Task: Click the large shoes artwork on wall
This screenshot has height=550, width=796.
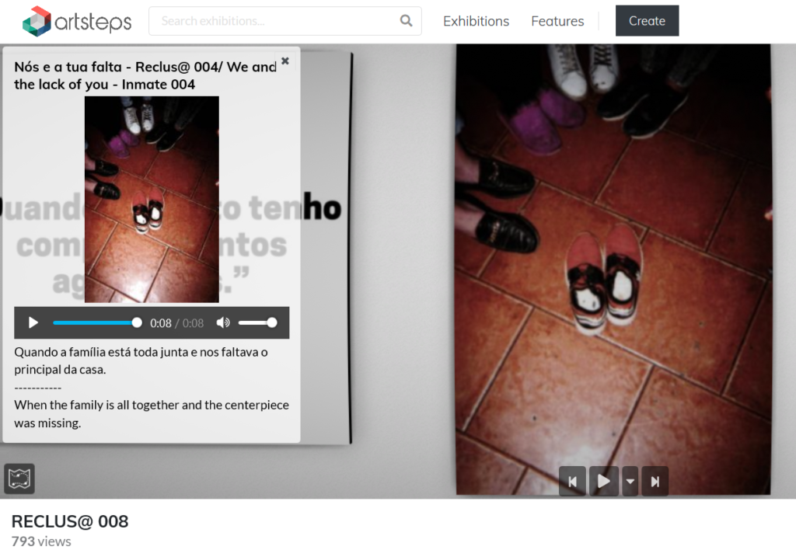Action: (613, 269)
